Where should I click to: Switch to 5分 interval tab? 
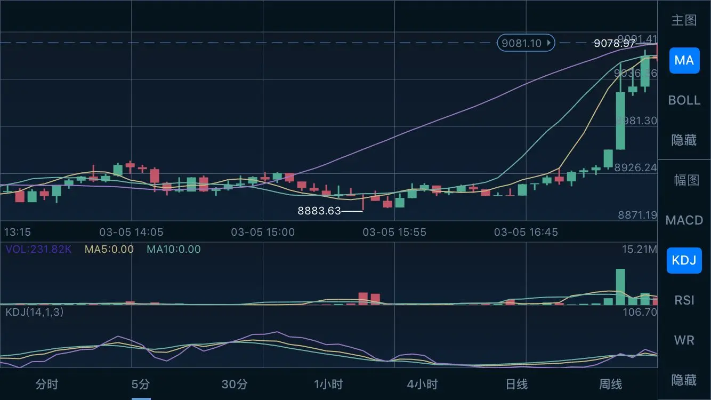(141, 384)
